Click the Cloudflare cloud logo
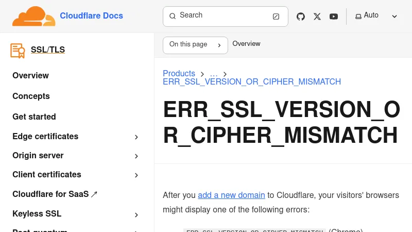 pyautogui.click(x=33, y=16)
